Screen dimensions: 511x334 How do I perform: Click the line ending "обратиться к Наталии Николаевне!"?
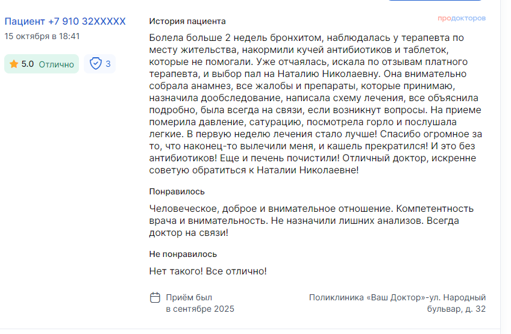(254, 170)
